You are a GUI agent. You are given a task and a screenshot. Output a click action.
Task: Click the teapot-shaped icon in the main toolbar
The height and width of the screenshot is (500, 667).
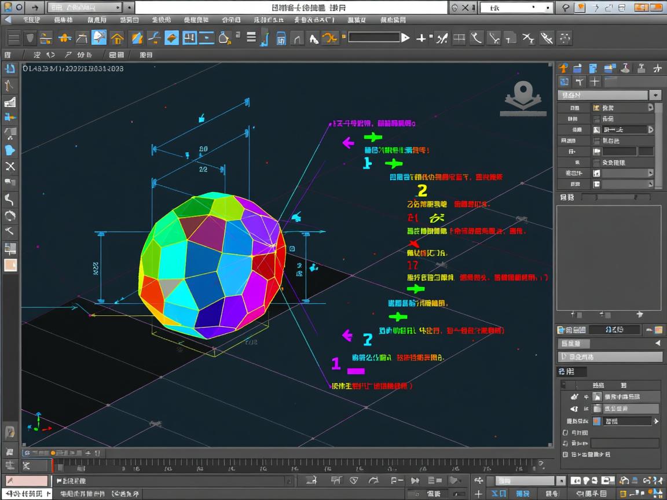coord(224,38)
